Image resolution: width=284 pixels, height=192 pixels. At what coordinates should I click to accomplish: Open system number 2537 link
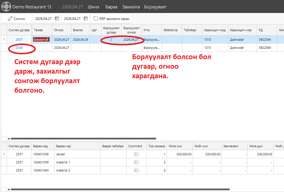pos(19,40)
